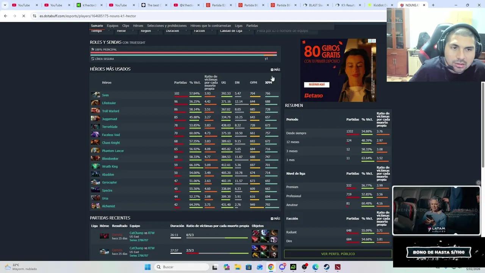Go back with the browser back arrow

click(5, 16)
